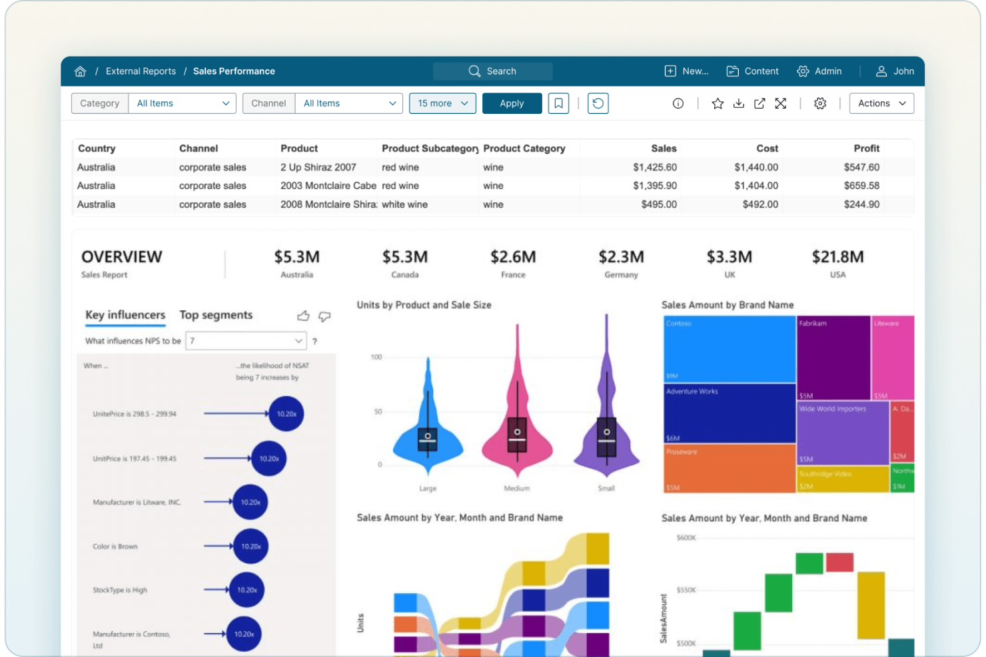This screenshot has width=986, height=657.
Task: Download the Sales Performance report
Action: (739, 103)
